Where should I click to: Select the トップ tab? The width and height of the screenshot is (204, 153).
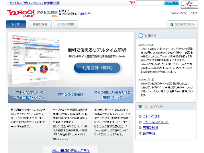click(16, 24)
